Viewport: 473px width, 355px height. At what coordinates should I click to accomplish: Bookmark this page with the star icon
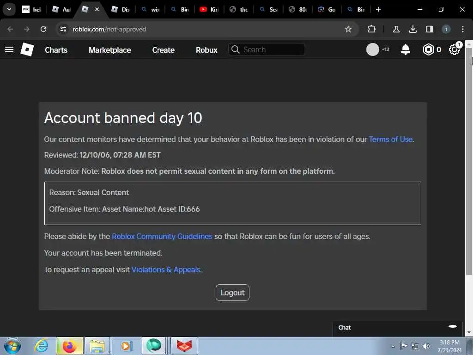348,29
